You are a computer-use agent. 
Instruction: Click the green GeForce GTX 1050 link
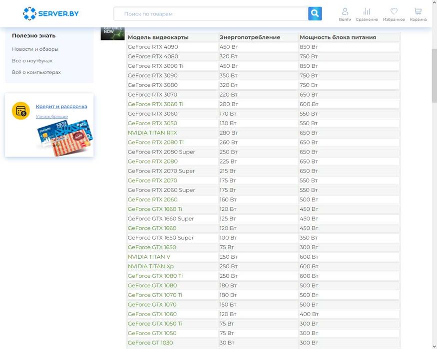click(152, 333)
